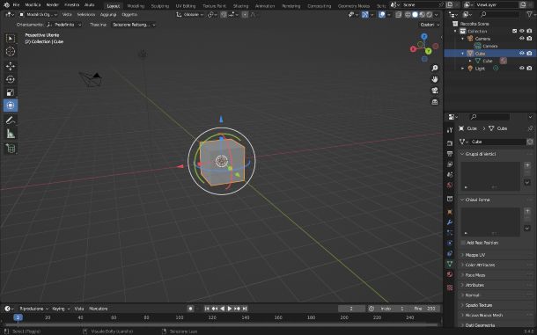This screenshot has height=335, width=537.
Task: Switch perspective/orthographic with grid icon
Action: (x=435, y=102)
